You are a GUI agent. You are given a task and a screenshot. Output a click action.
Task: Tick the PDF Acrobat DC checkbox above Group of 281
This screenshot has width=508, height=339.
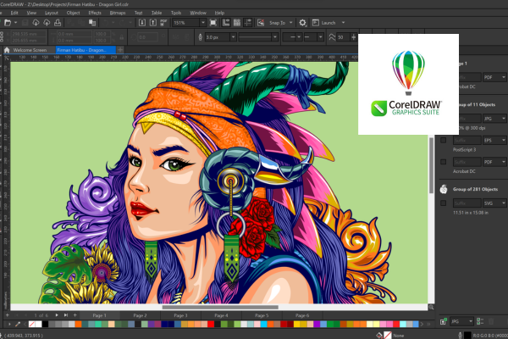tap(443, 162)
